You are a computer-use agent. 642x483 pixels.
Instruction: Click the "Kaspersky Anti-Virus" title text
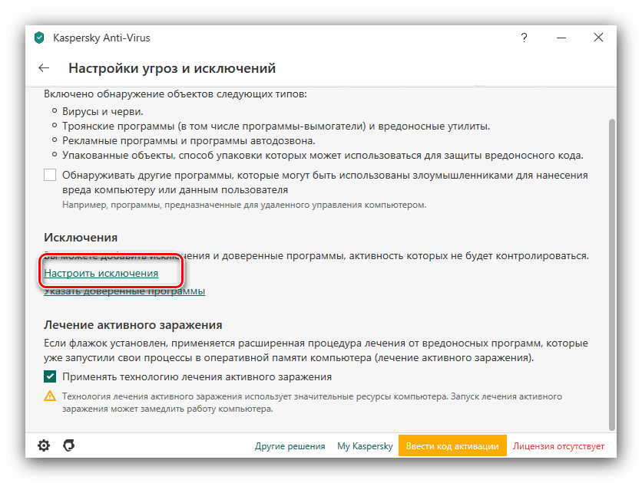[x=101, y=37]
